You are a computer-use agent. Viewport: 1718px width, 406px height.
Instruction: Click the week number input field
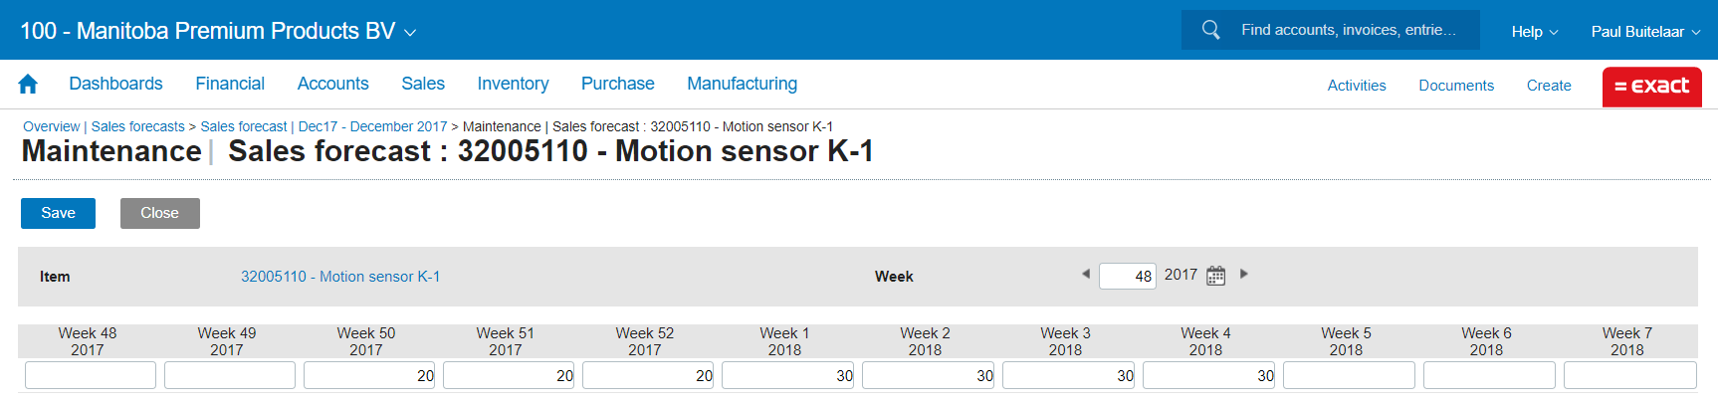(x=1127, y=276)
